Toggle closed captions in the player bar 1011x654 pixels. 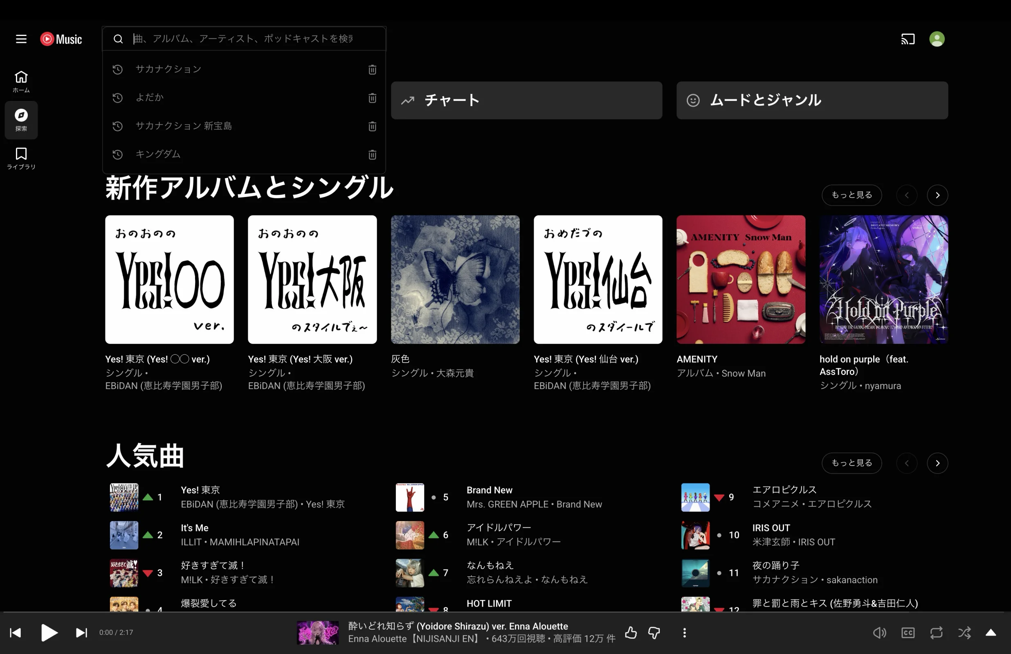point(908,633)
